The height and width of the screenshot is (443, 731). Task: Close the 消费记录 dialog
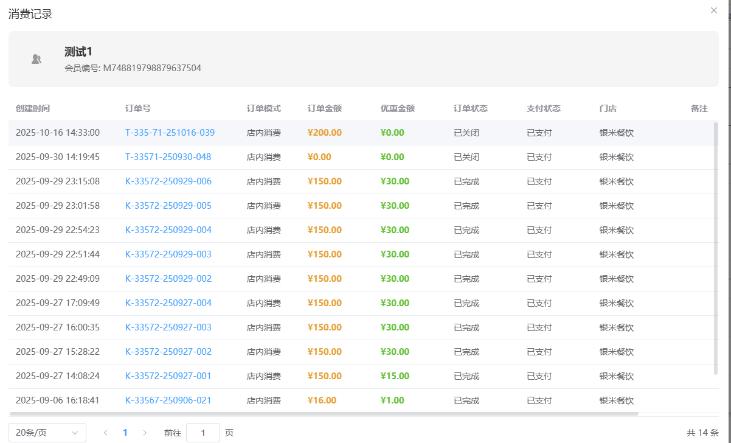click(714, 10)
